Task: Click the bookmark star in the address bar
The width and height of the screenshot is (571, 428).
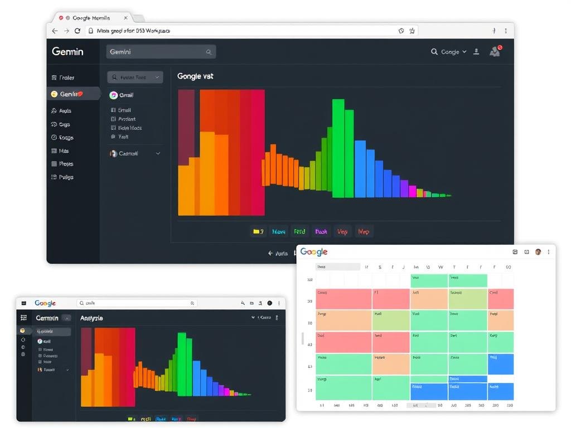Action: (412, 31)
